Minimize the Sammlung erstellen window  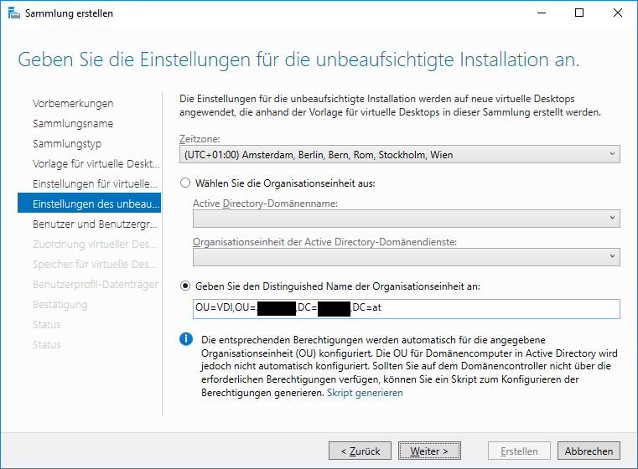coord(541,13)
